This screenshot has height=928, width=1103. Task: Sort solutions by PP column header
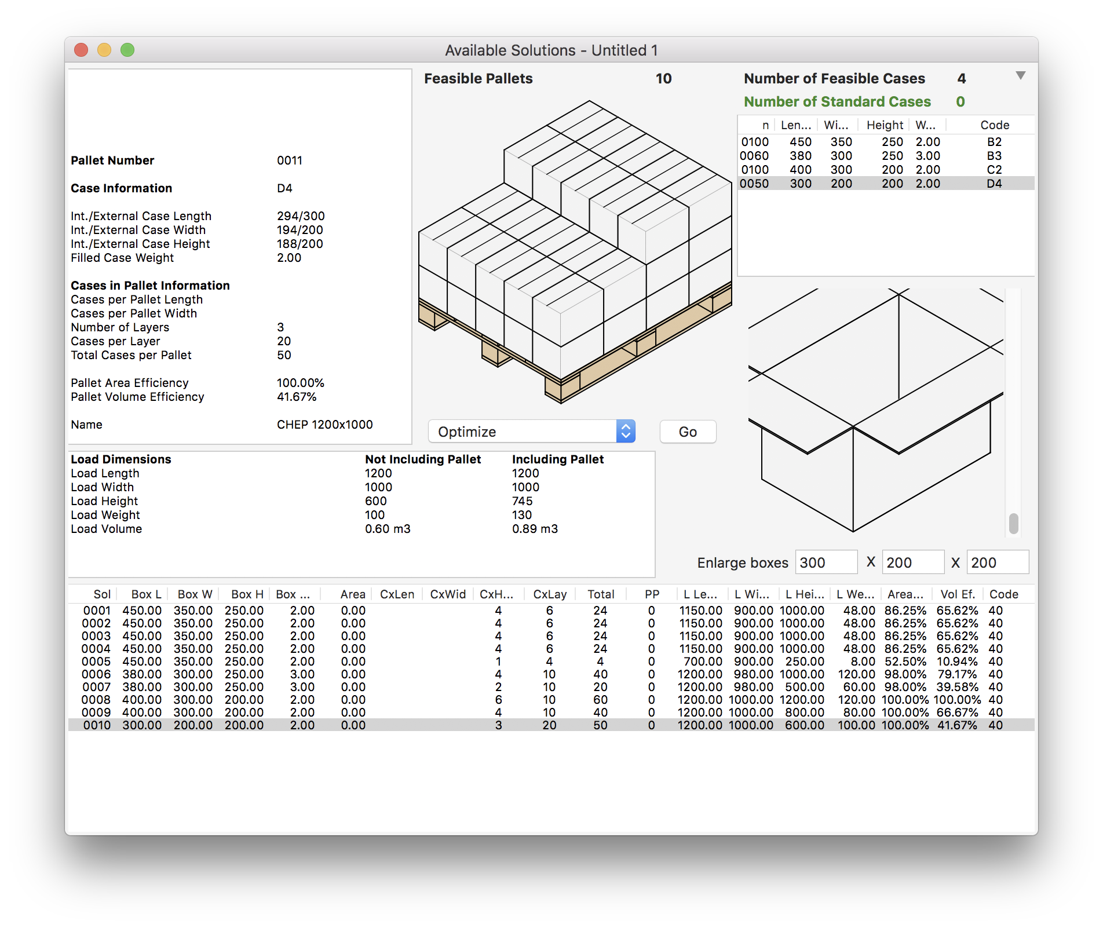[x=652, y=594]
